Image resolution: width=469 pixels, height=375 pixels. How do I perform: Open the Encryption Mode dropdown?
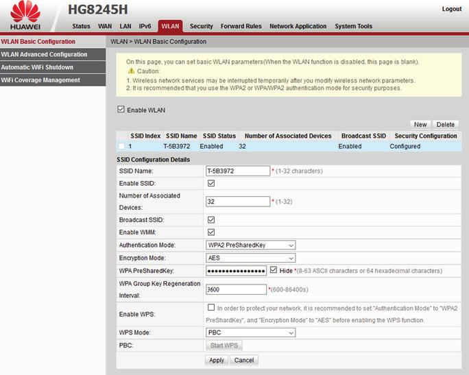click(x=251, y=258)
